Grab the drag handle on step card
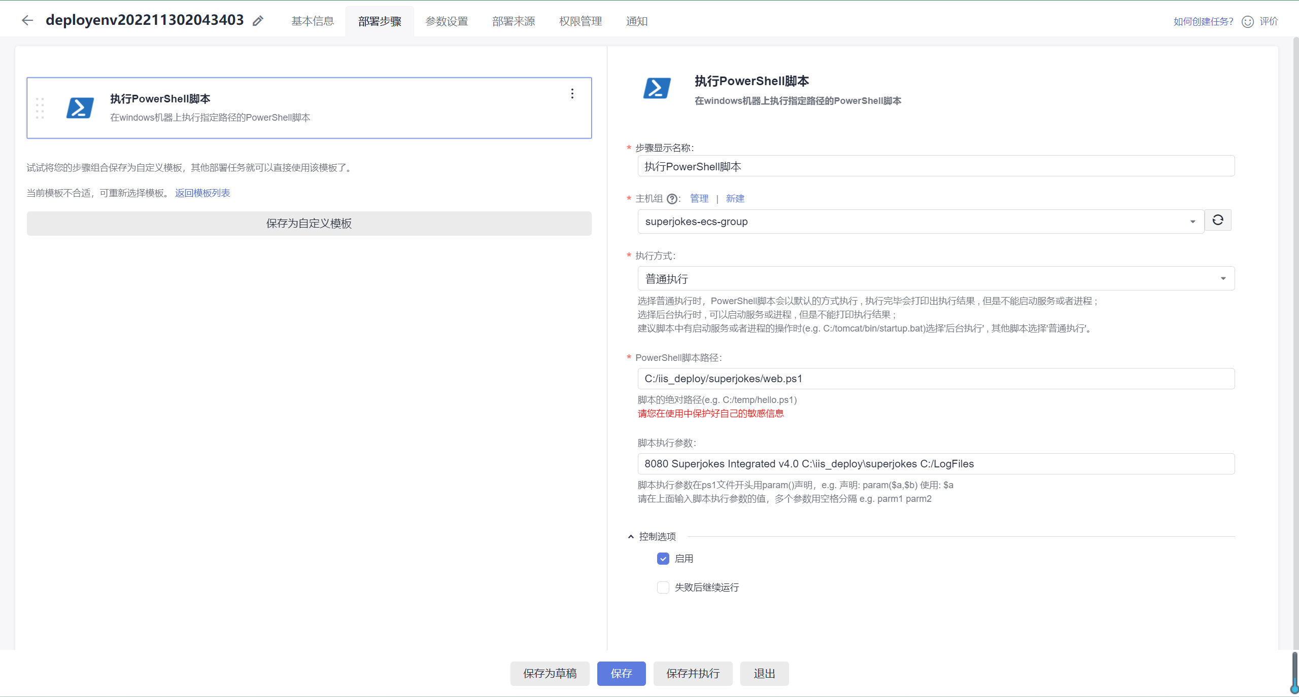The image size is (1299, 697). (40, 108)
